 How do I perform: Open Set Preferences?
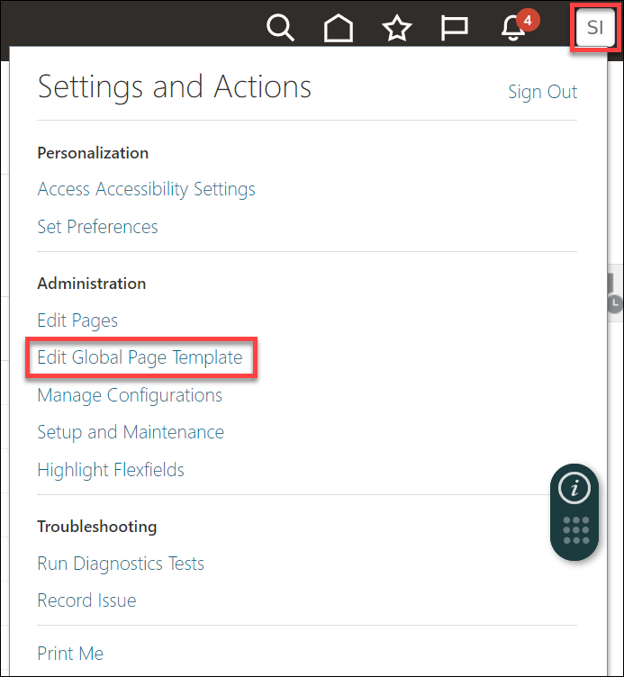97,227
